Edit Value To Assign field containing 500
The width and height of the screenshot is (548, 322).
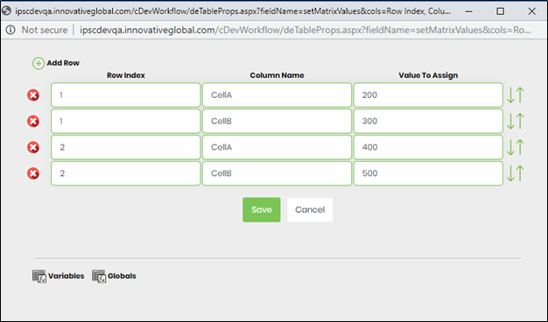tap(428, 173)
